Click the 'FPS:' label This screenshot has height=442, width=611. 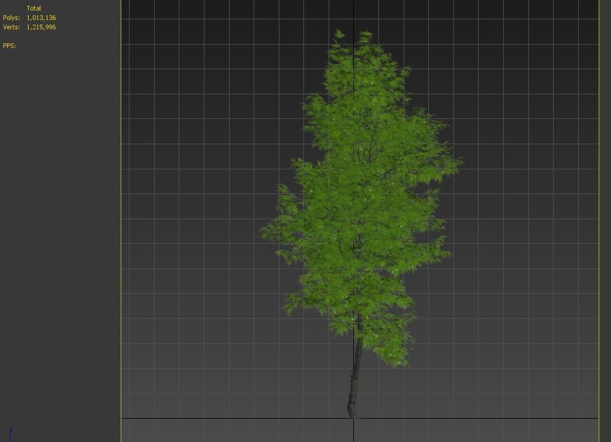9,46
